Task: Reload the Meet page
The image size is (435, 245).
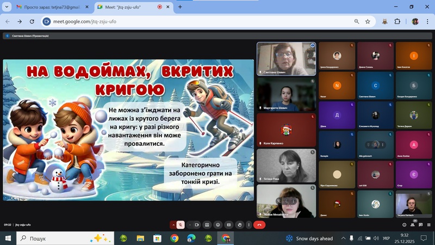Action: pos(32,21)
